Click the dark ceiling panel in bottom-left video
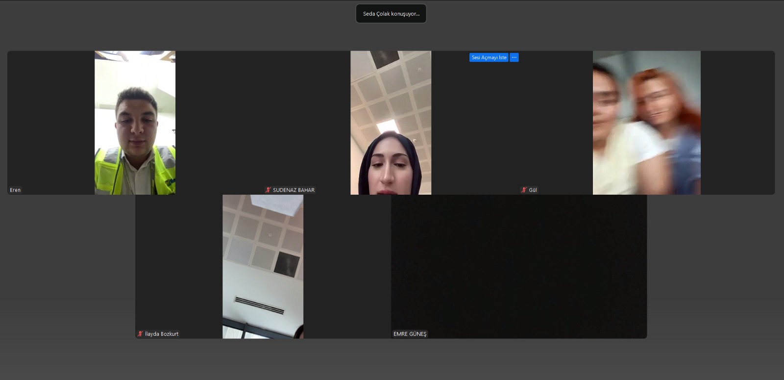This screenshot has height=380, width=784. click(x=287, y=264)
